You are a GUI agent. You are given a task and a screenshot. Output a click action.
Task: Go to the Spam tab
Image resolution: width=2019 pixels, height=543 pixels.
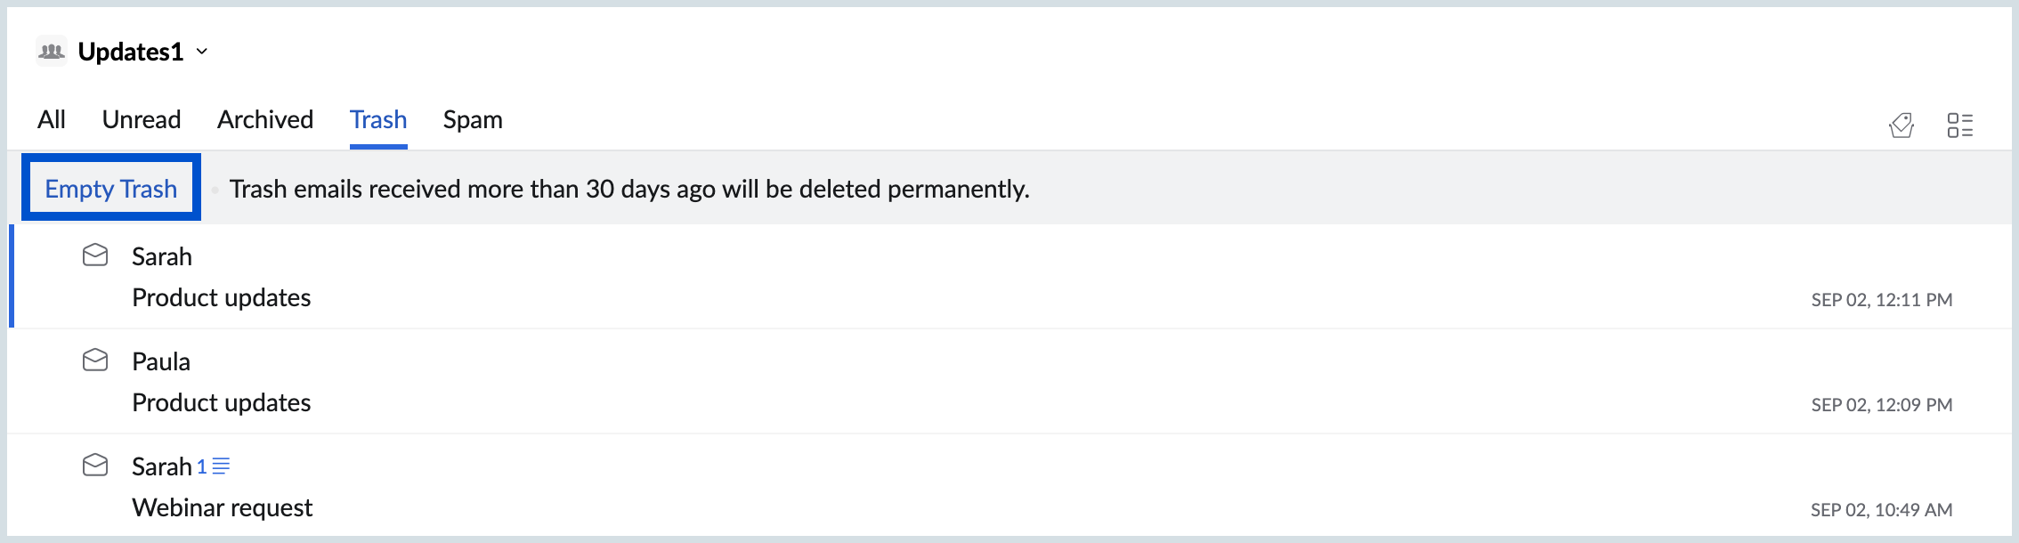473,119
